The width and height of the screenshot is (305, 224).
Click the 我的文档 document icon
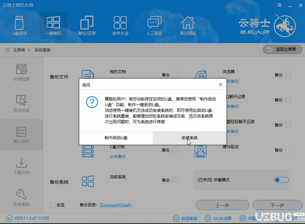point(88,74)
